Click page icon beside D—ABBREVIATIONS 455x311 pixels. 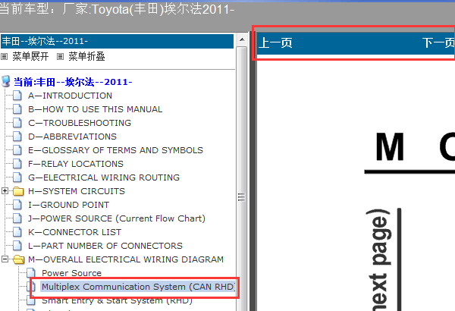point(17,137)
